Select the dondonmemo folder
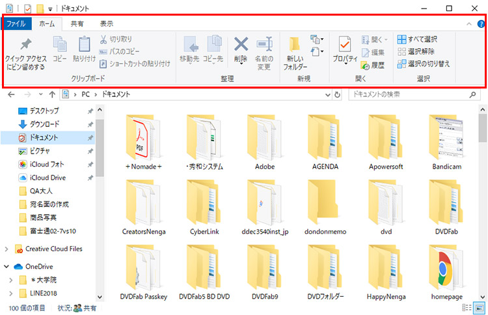 pyautogui.click(x=325, y=208)
